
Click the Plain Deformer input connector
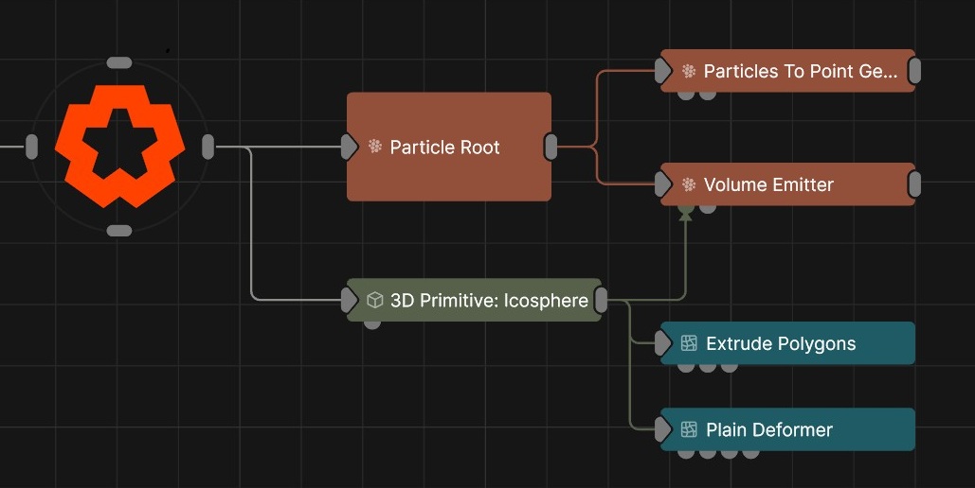click(x=664, y=429)
